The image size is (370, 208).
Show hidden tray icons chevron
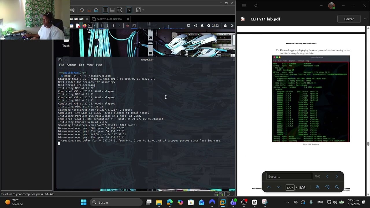[288, 202]
